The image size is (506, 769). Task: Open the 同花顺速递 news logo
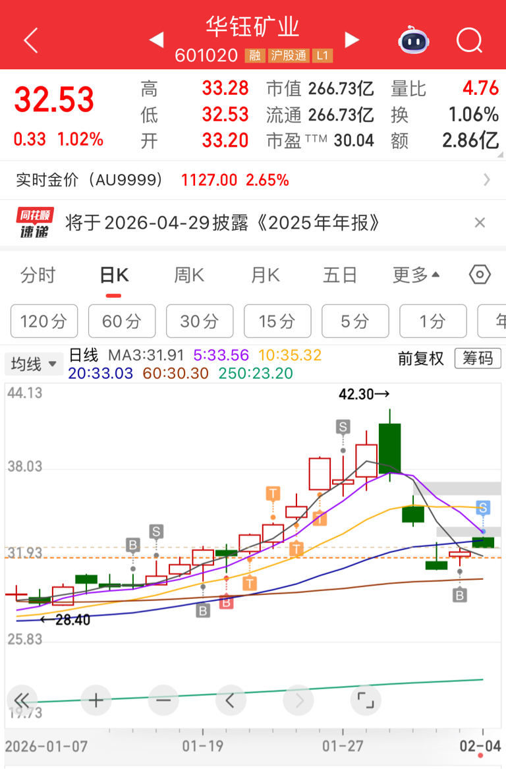pyautogui.click(x=34, y=223)
